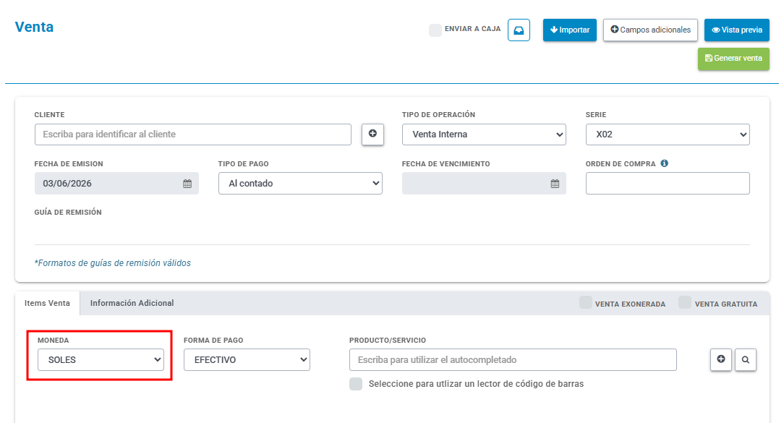Enable Enviar a Caja checkbox
784x423 pixels.
point(435,30)
